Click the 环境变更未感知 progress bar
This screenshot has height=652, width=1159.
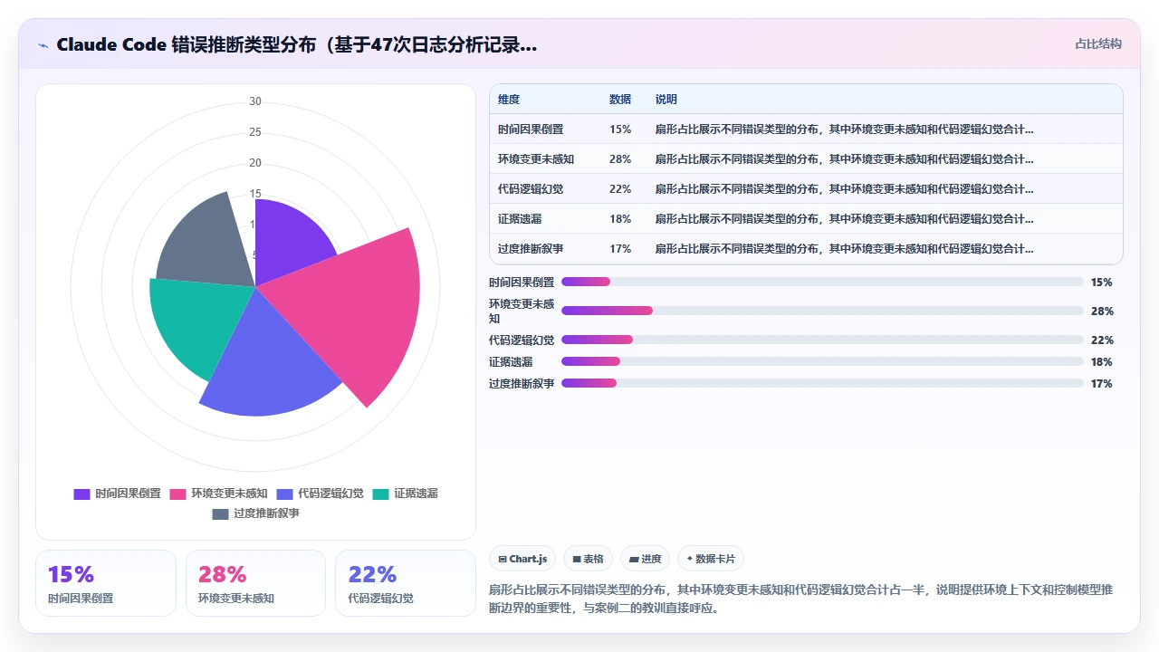(822, 311)
